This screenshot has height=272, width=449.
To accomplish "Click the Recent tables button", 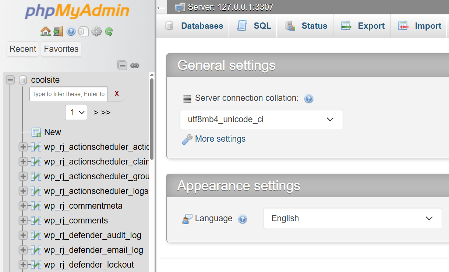I will click(23, 49).
